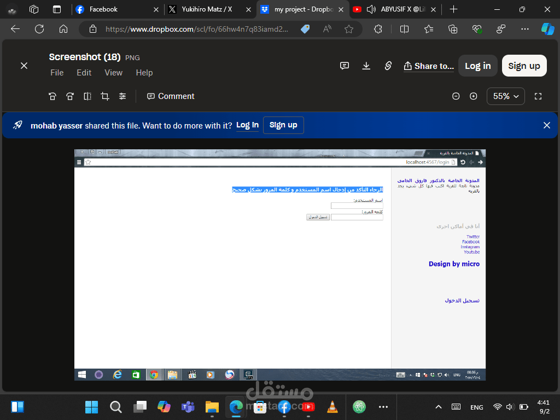This screenshot has width=560, height=420.
Task: Flip image horizontally icon
Action: (x=87, y=96)
